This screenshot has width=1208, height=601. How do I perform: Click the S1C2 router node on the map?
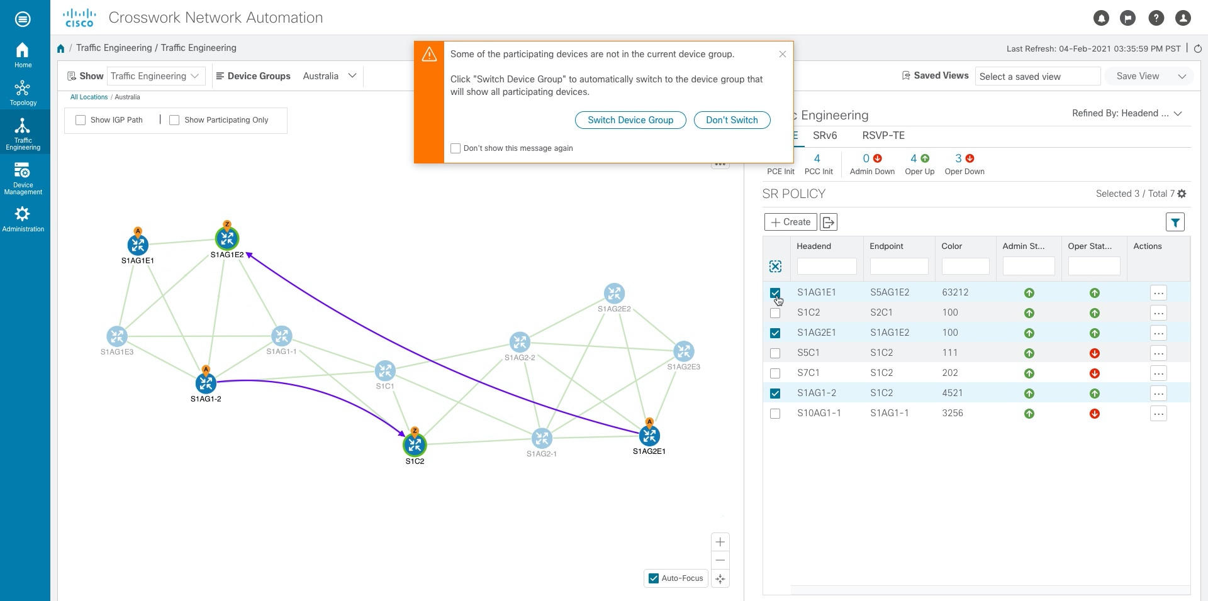pos(415,444)
